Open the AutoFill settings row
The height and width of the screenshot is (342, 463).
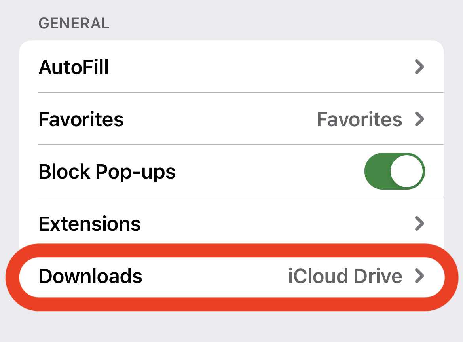74,67
